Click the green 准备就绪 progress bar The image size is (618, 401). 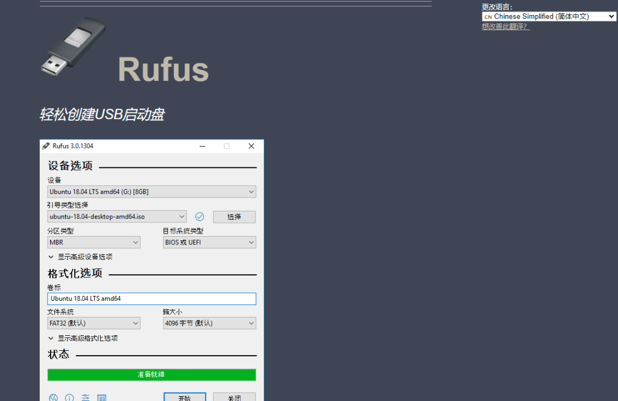pos(151,374)
